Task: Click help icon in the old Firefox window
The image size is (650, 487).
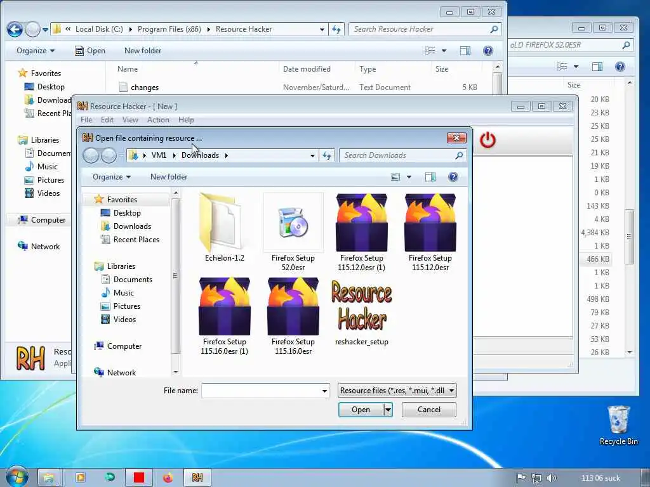Action: pos(620,67)
